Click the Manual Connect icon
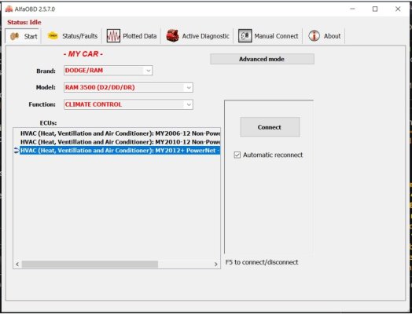 pyautogui.click(x=245, y=36)
